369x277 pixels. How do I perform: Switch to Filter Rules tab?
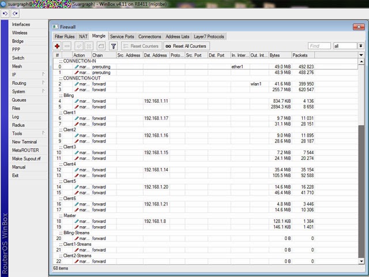tap(65, 36)
